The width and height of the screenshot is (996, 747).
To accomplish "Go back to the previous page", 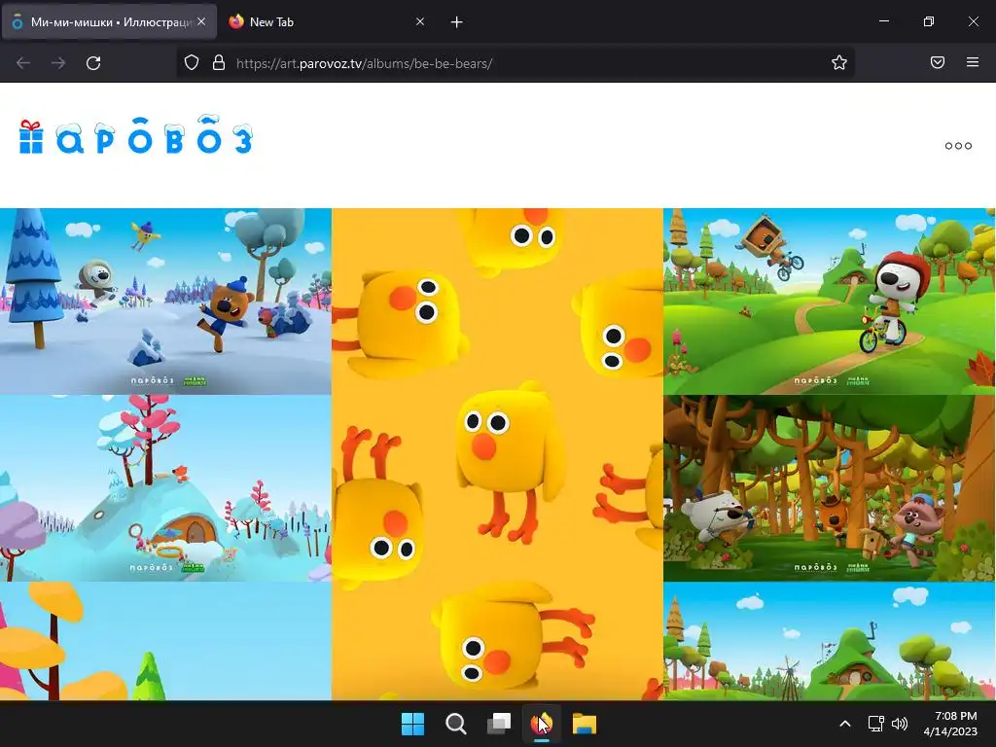I will (x=23, y=63).
